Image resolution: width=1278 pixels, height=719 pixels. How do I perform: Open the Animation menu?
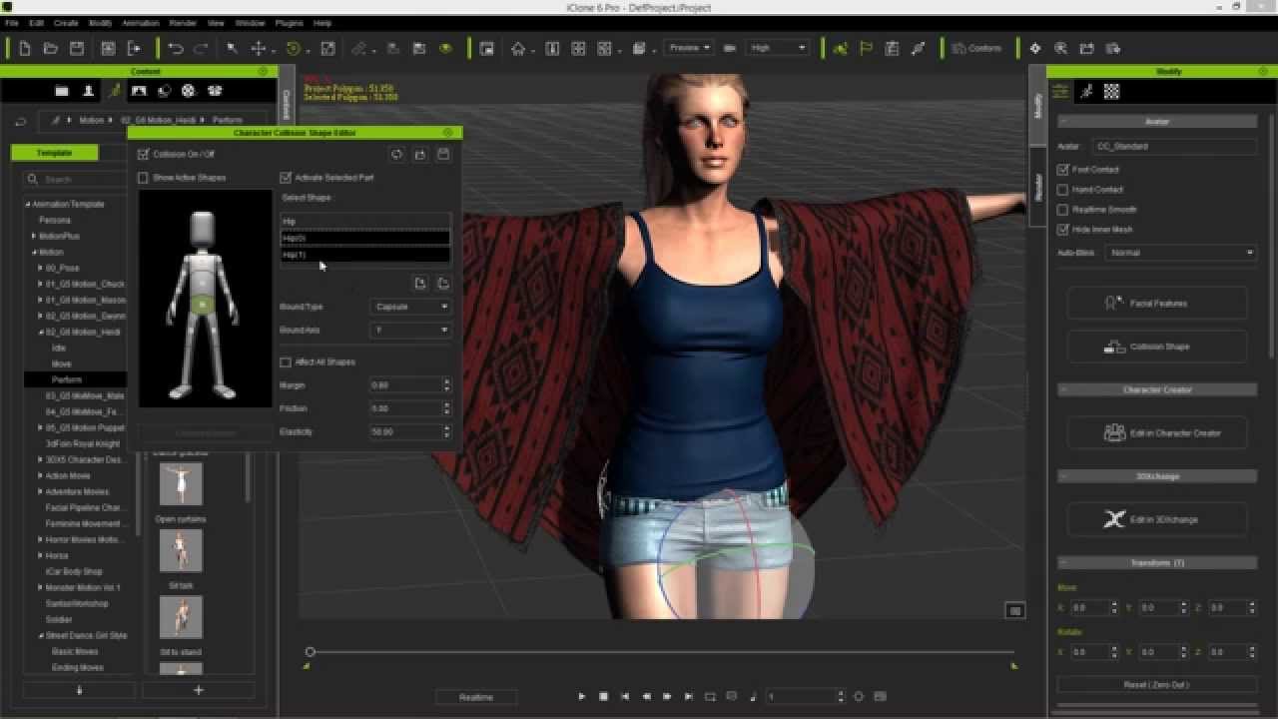point(140,22)
